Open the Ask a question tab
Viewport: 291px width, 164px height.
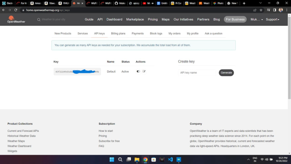[x=214, y=33]
